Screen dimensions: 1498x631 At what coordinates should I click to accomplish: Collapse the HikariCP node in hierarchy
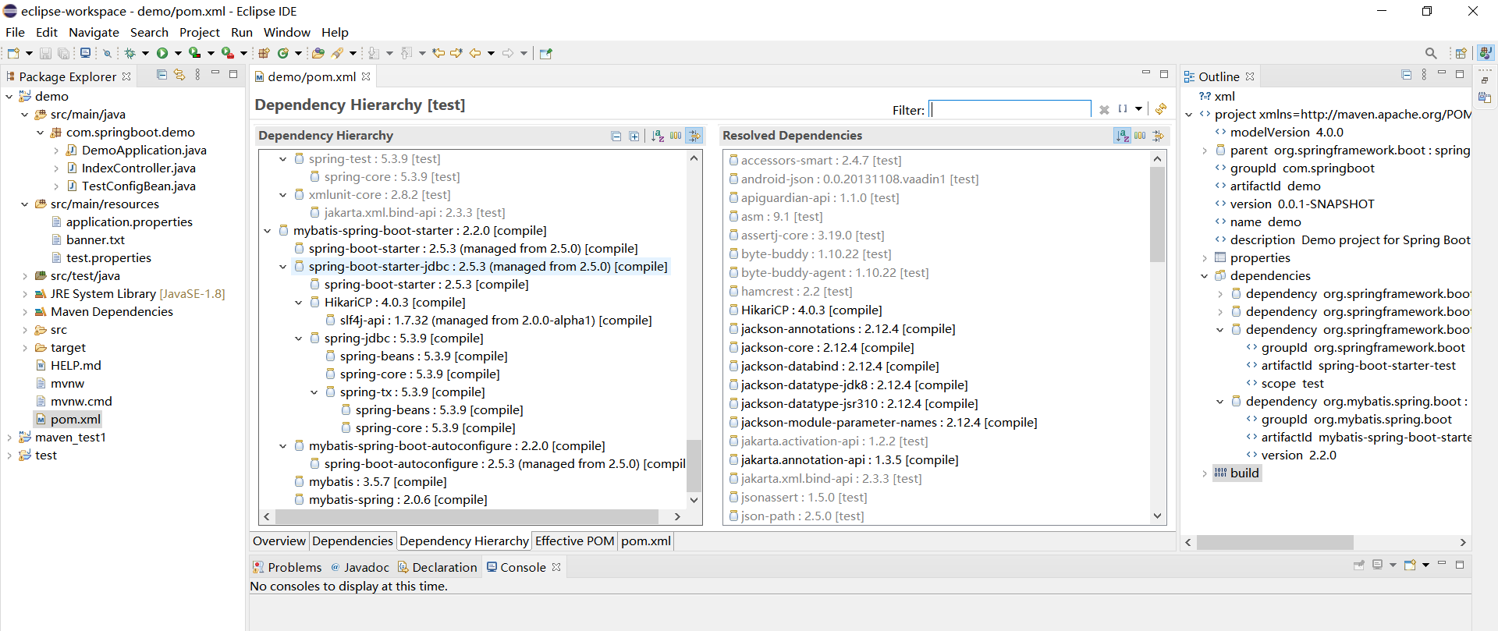pos(299,303)
